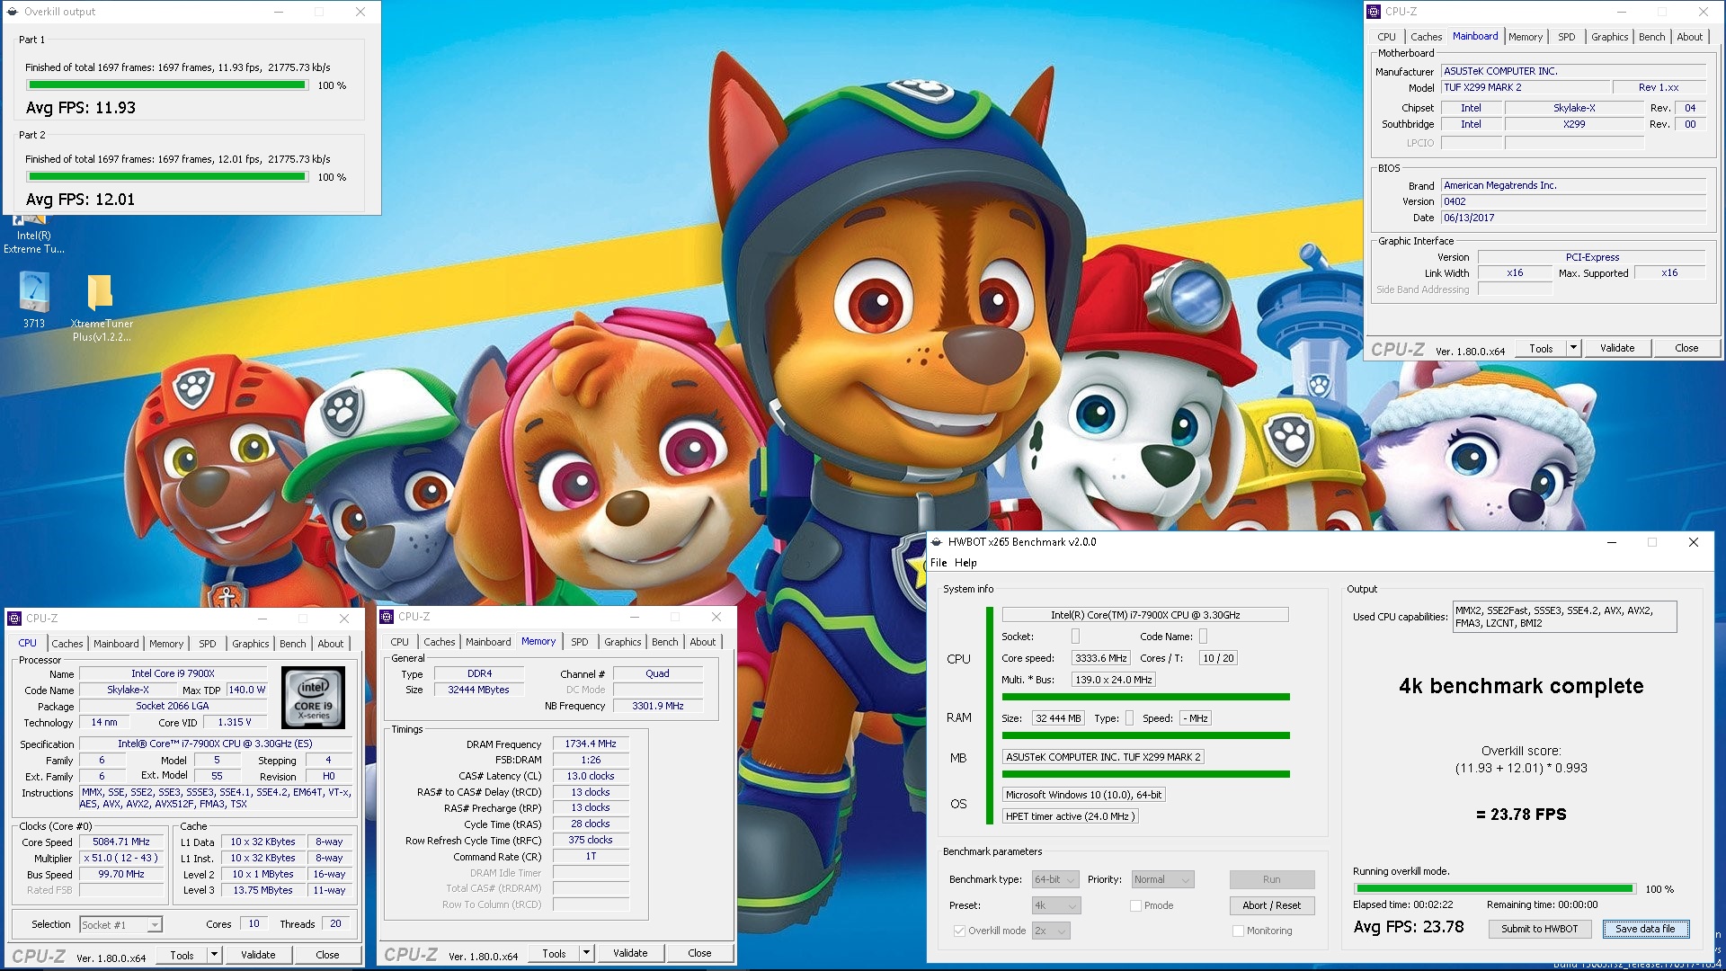The height and width of the screenshot is (971, 1726).
Task: Open the 3713 desktop file icon
Action: point(34,300)
